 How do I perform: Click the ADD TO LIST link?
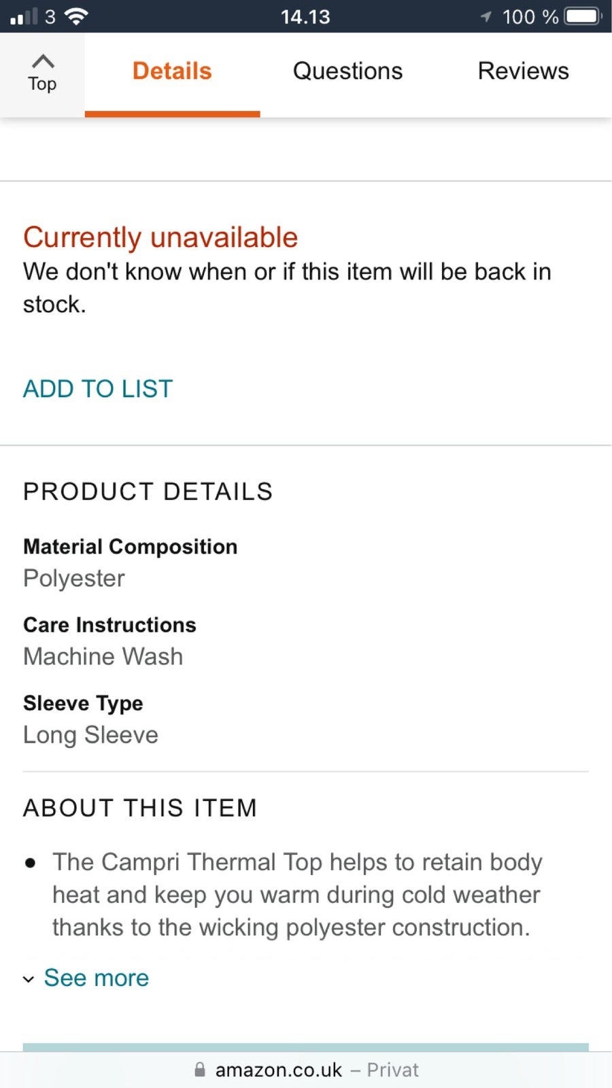(98, 389)
